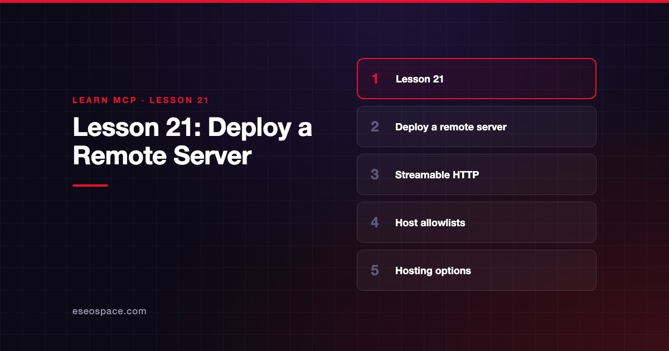669x351 pixels.
Task: Click the number 3 beside Streamable HTTP
Action: 375,174
